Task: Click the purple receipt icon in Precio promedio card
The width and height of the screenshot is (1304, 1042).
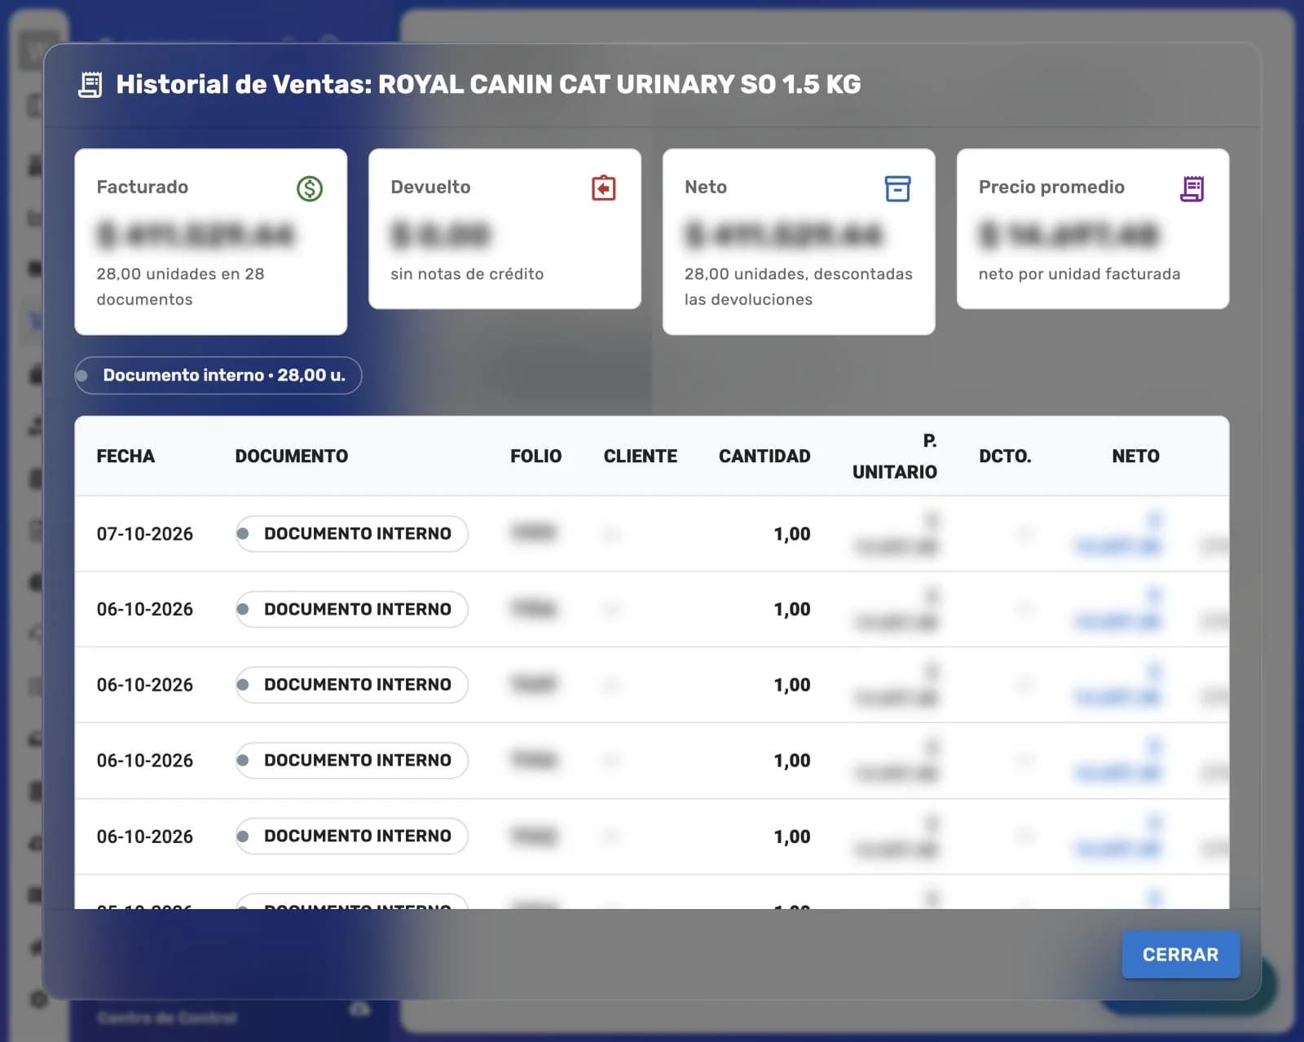Action: pyautogui.click(x=1192, y=188)
